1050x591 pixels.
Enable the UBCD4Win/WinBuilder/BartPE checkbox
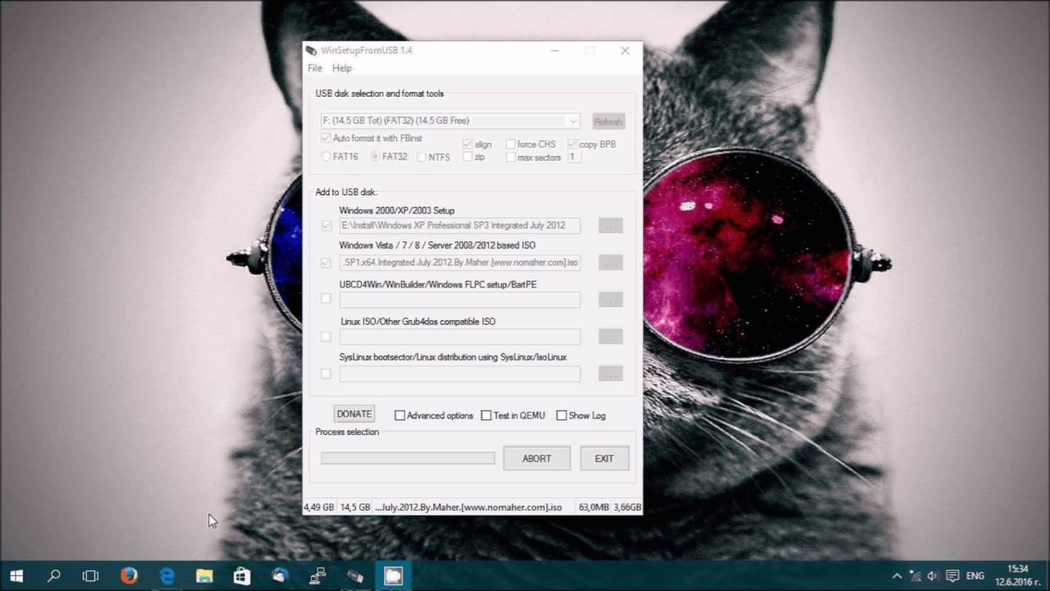(x=326, y=299)
